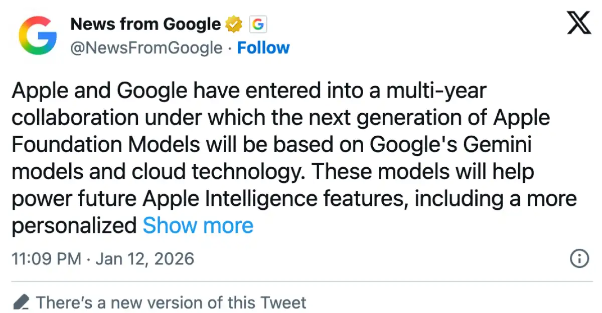Click the Jan 12, 2026 date
Image resolution: width=602 pixels, height=313 pixels.
[x=144, y=259]
